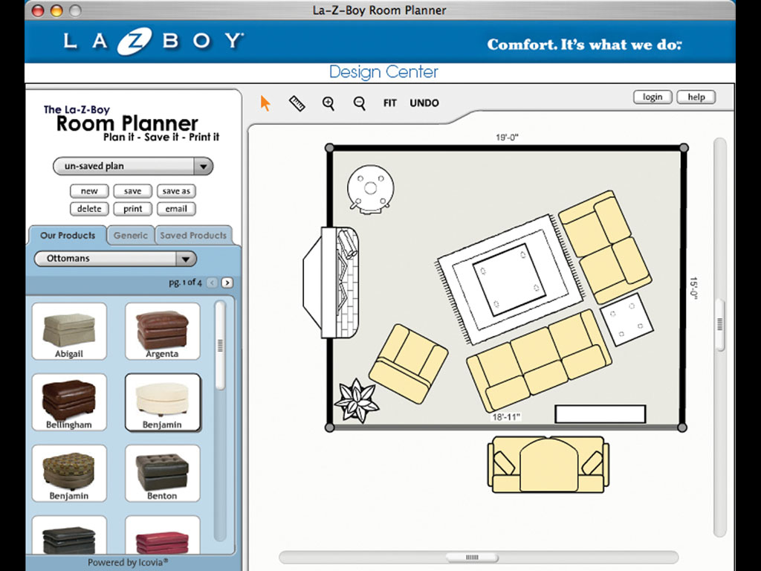Screen dimensions: 761x571
Task: Click the room's top-right corner handle
Action: [684, 148]
